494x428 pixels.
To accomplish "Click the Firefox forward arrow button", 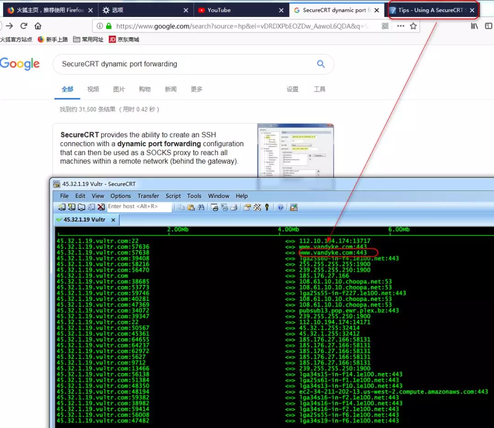I will click(10, 26).
